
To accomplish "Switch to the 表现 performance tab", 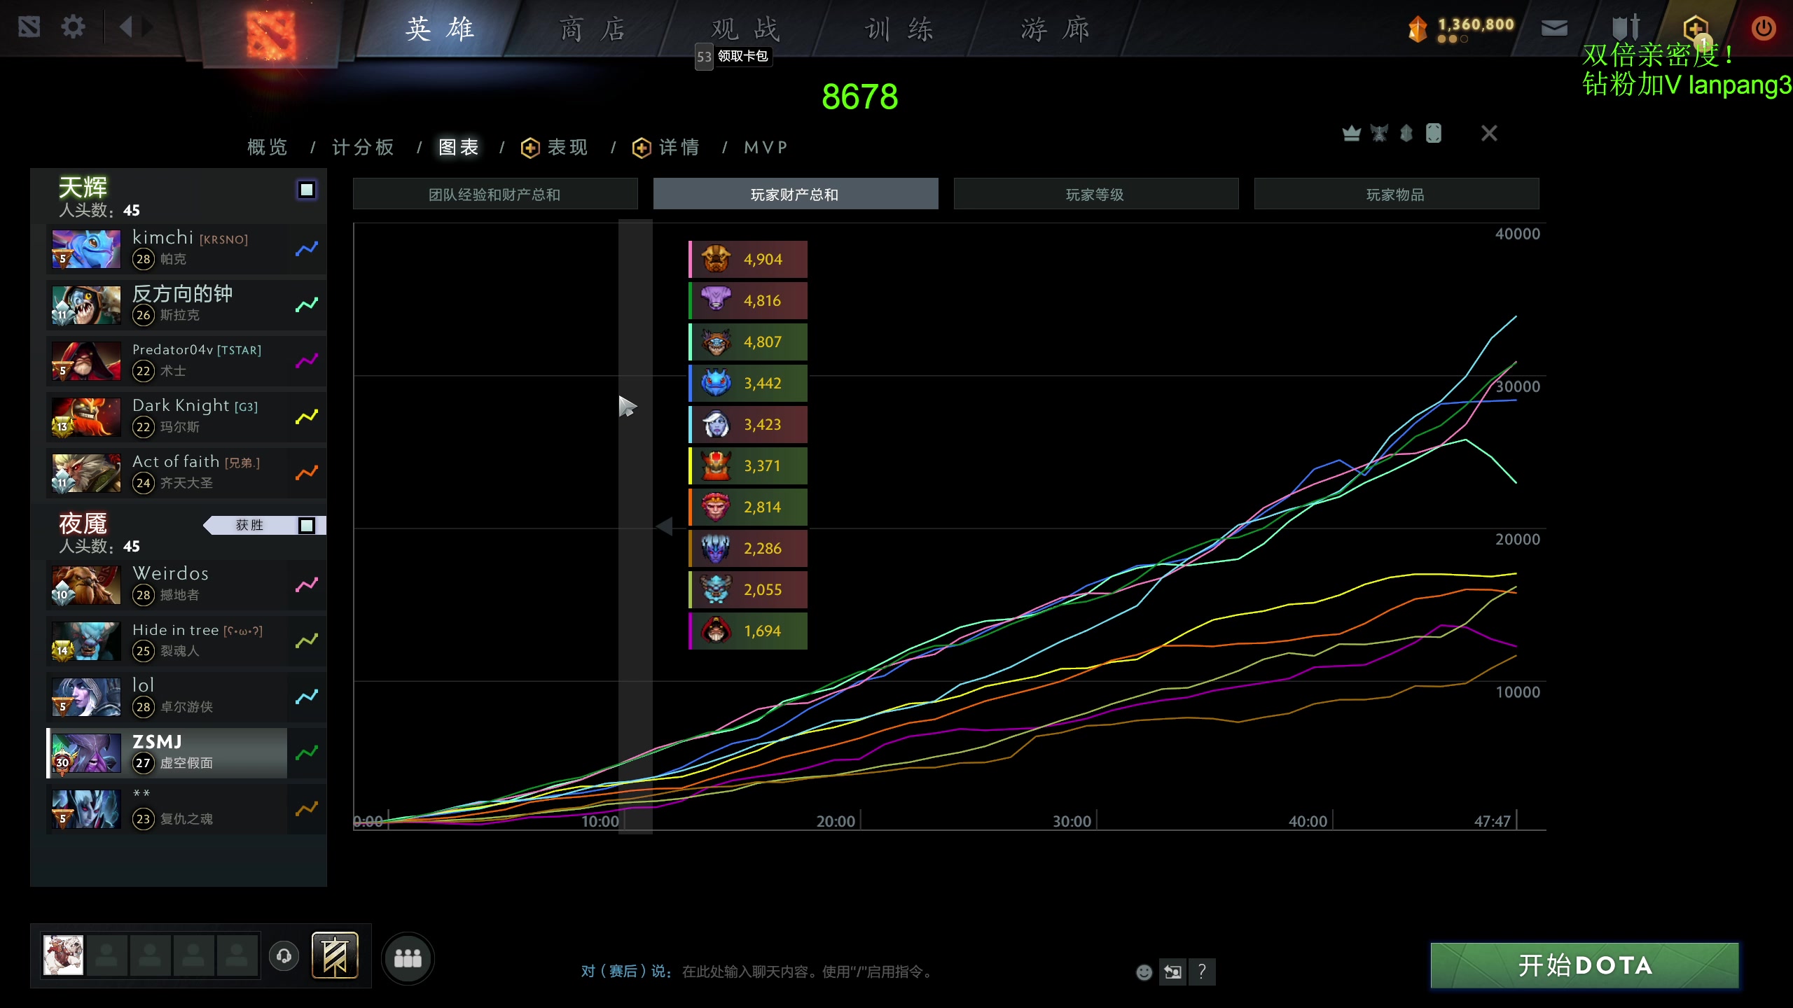I will [x=567, y=148].
